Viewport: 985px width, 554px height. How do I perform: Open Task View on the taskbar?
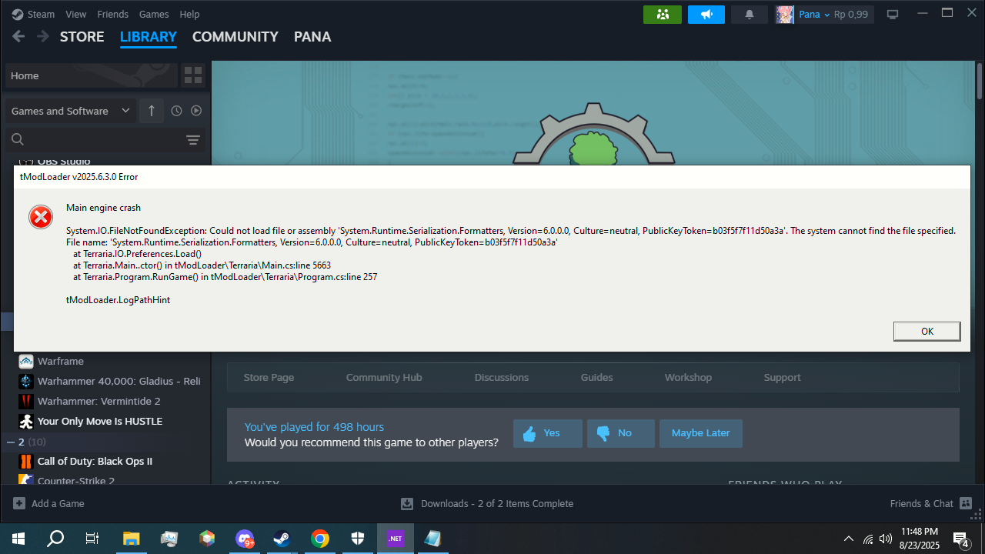92,539
